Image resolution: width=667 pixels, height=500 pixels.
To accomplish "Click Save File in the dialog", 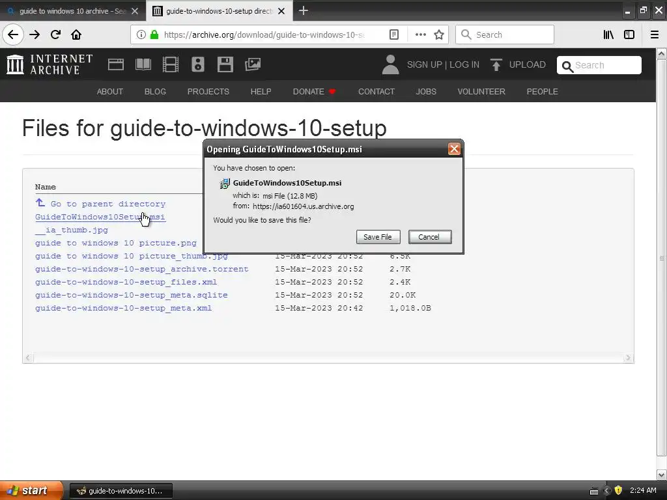I will click(378, 237).
